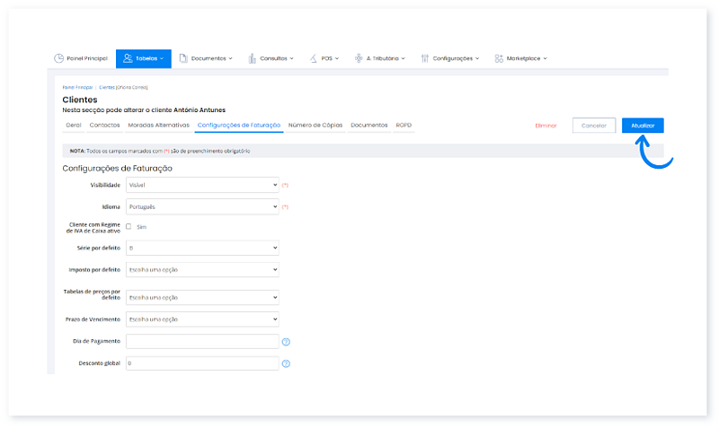Click the help icon beside Dia de Pagamento
Image resolution: width=719 pixels, height=428 pixels.
(x=286, y=342)
